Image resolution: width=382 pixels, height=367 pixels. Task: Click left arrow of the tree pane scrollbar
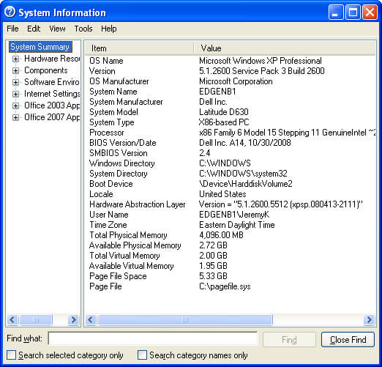(x=12, y=319)
